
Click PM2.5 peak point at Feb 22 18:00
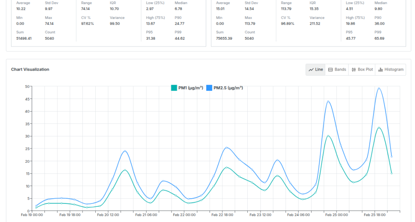[227, 148]
